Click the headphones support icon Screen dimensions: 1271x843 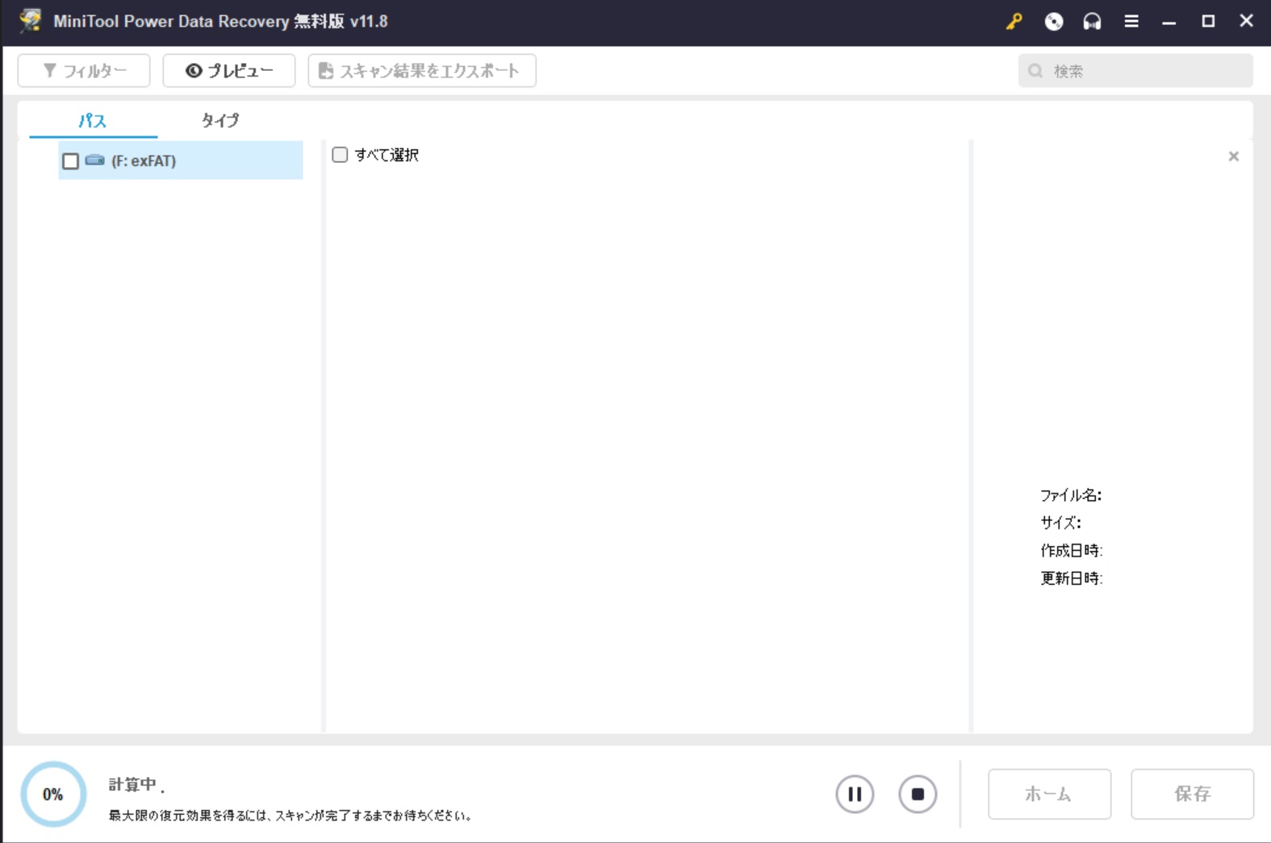click(1092, 22)
